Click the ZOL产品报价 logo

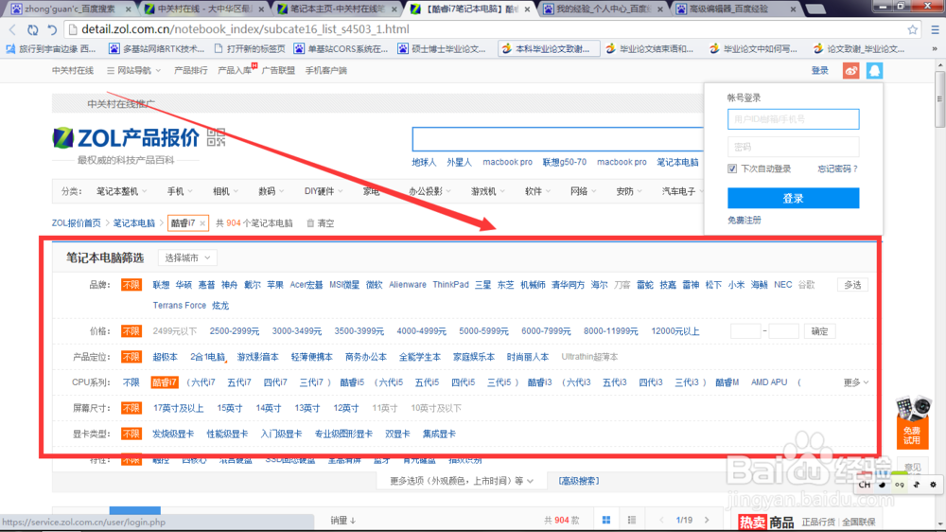[126, 137]
